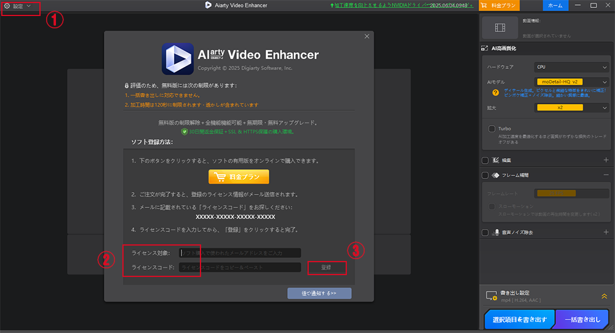
Task: Click 選択項目を書き出す export button
Action: pos(519,319)
